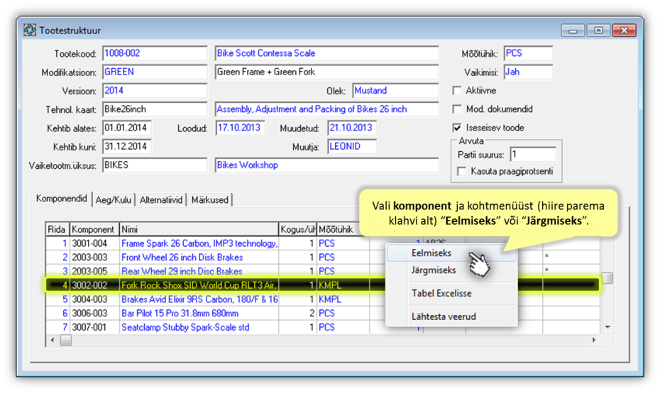Choose Järgmiseks from the context menu
The width and height of the screenshot is (660, 393).
[451, 270]
